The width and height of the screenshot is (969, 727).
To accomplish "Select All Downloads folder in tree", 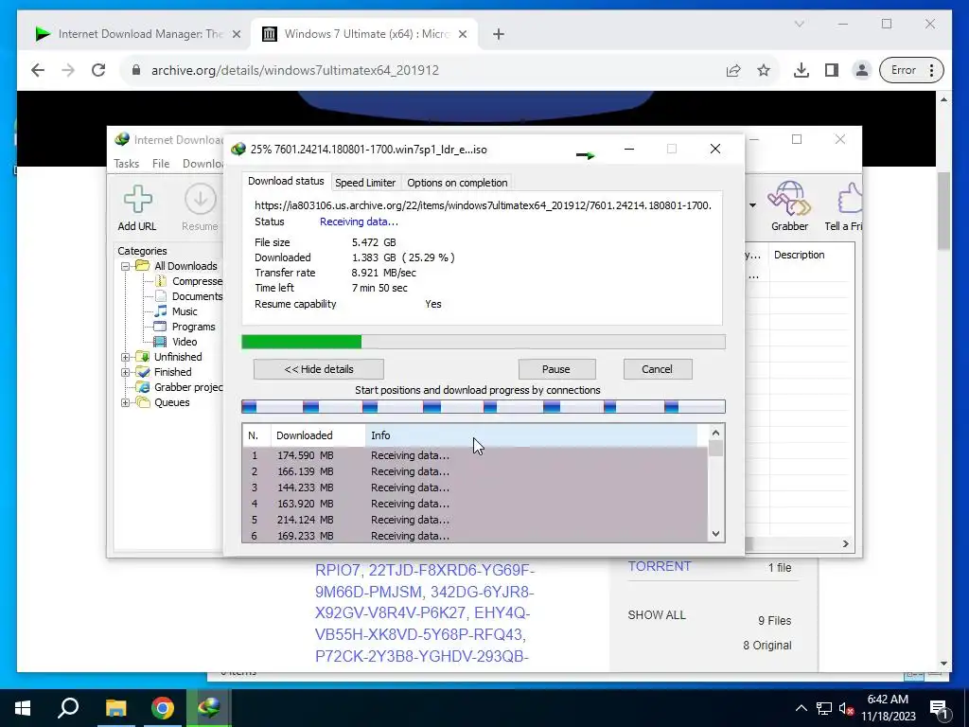I will pos(185,266).
